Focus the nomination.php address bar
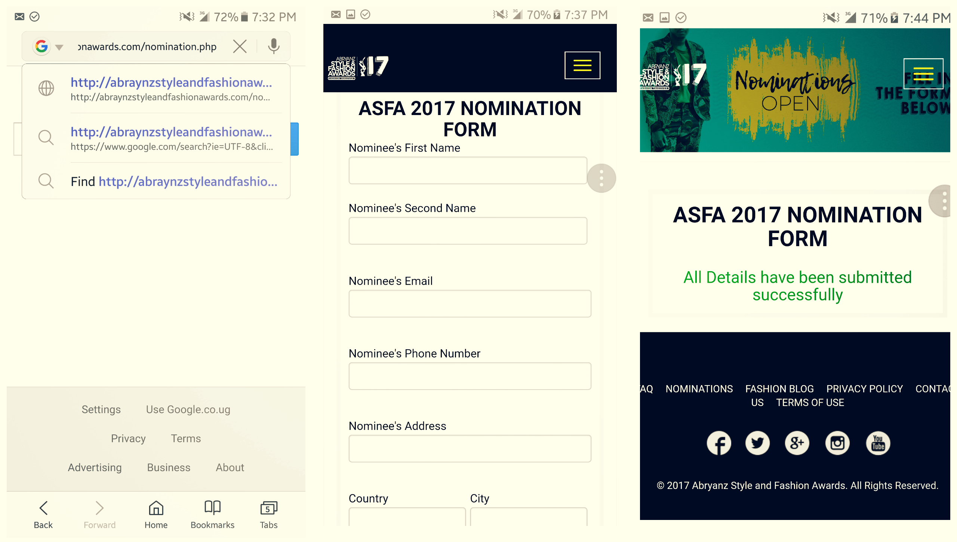This screenshot has height=542, width=957. 147,47
